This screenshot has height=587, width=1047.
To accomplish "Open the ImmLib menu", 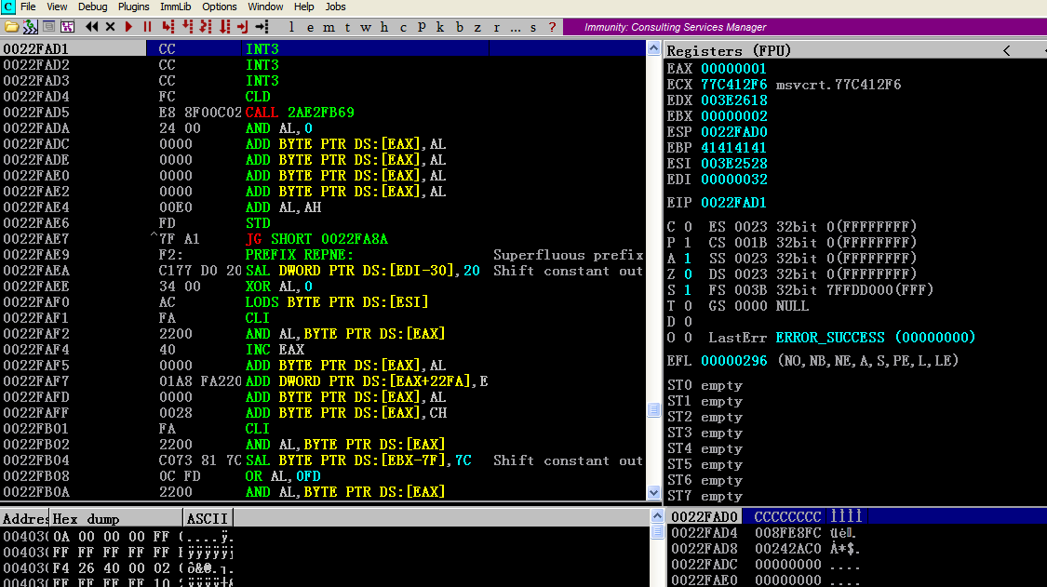I will [x=176, y=7].
